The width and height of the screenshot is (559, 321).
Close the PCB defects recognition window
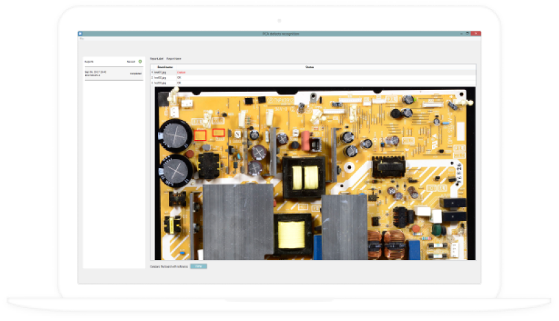477,33
